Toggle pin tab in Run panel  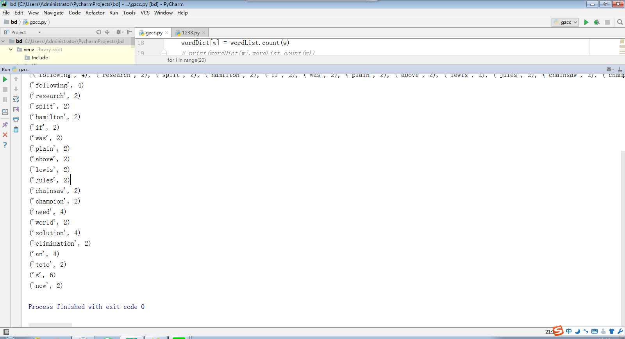coord(5,125)
